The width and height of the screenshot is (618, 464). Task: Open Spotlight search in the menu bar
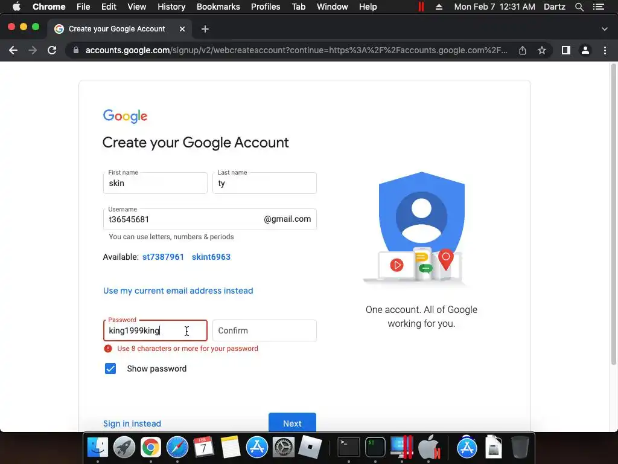point(579,7)
